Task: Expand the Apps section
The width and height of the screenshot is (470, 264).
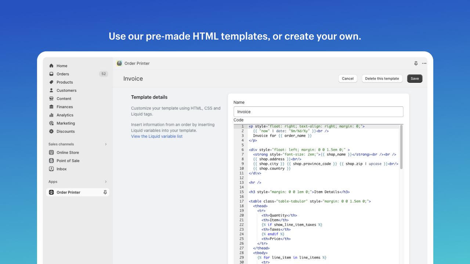Action: pos(106,181)
